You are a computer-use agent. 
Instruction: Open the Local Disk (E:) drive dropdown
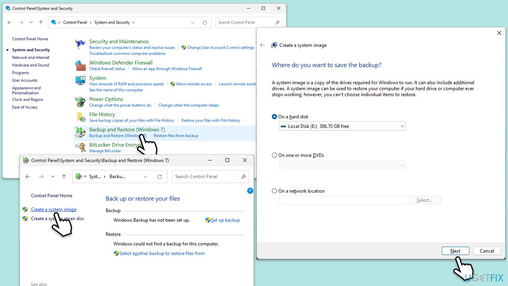pyautogui.click(x=342, y=126)
